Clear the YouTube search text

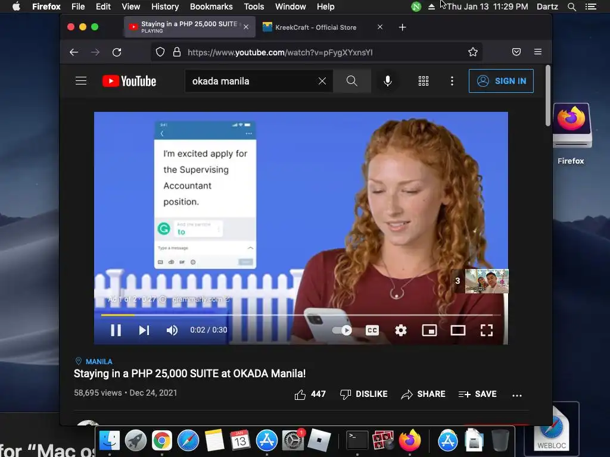pyautogui.click(x=322, y=81)
